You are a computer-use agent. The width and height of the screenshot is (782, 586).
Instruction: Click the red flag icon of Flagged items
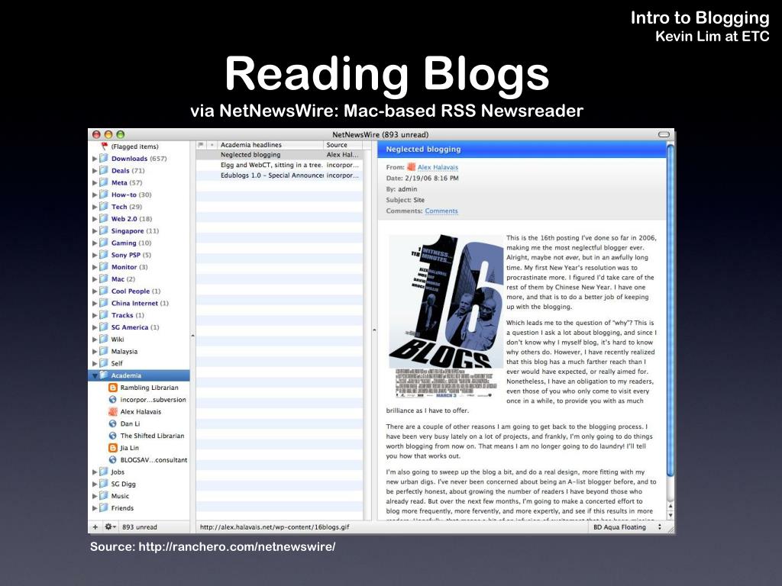click(104, 146)
